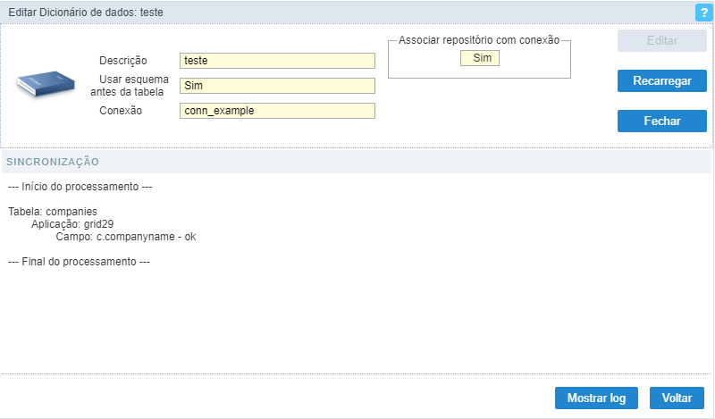Viewport: 715px width, 419px height.
Task: Click the Editar Dicionário de dados title
Action: click(x=86, y=13)
